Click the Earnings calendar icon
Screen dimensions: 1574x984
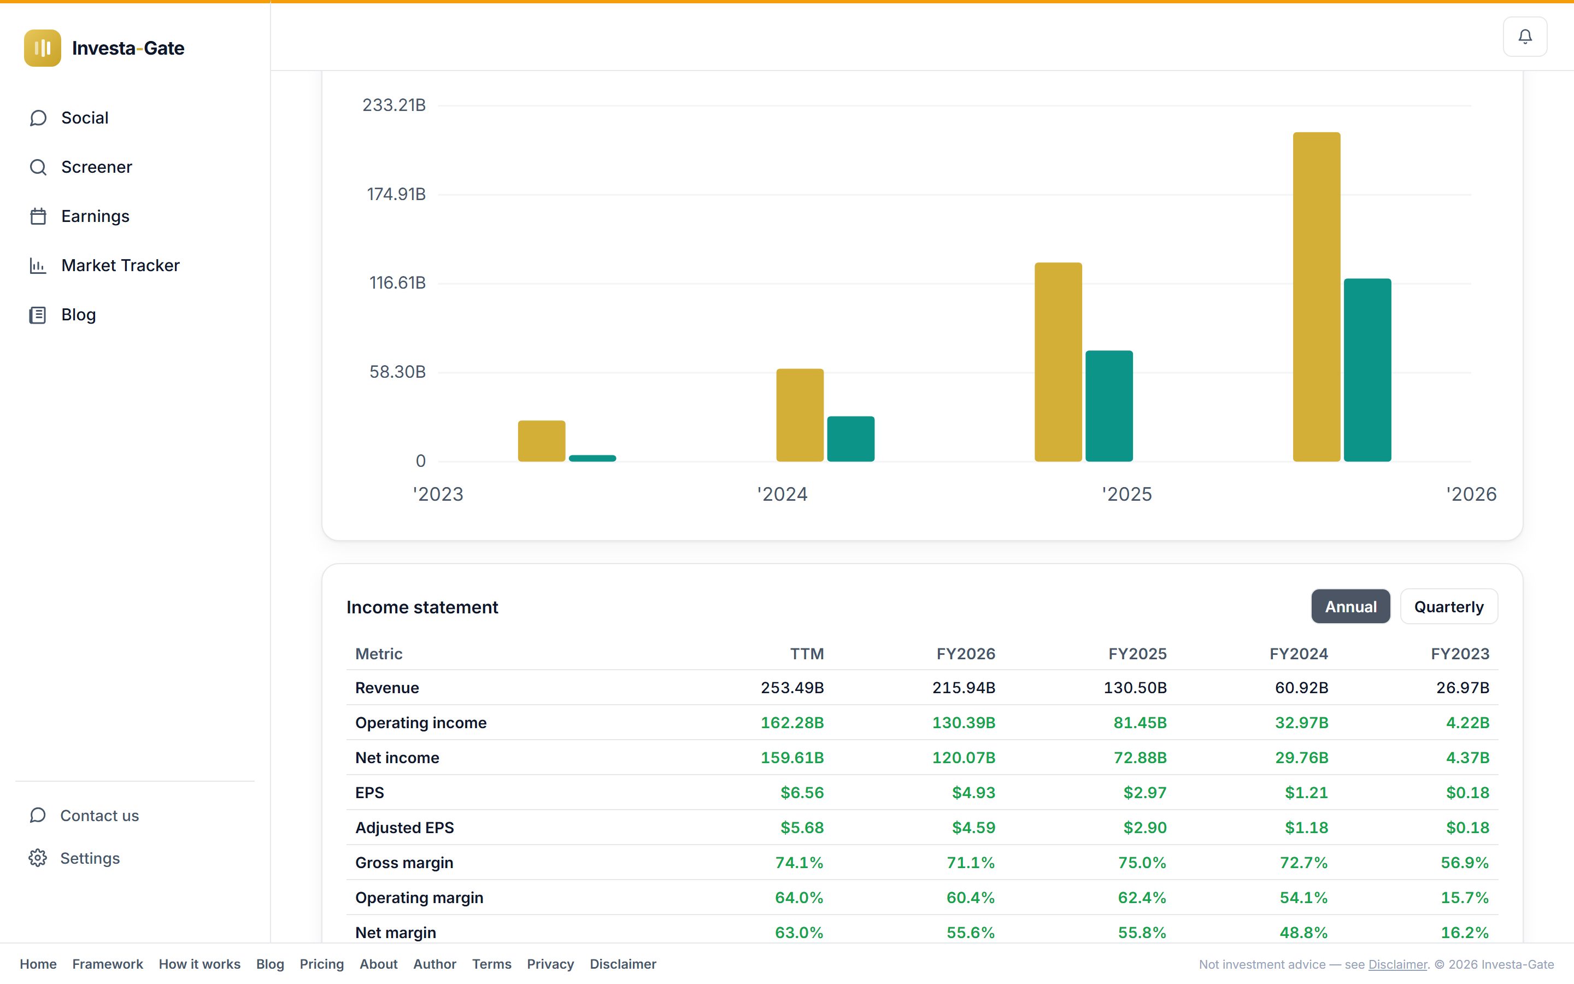38,216
